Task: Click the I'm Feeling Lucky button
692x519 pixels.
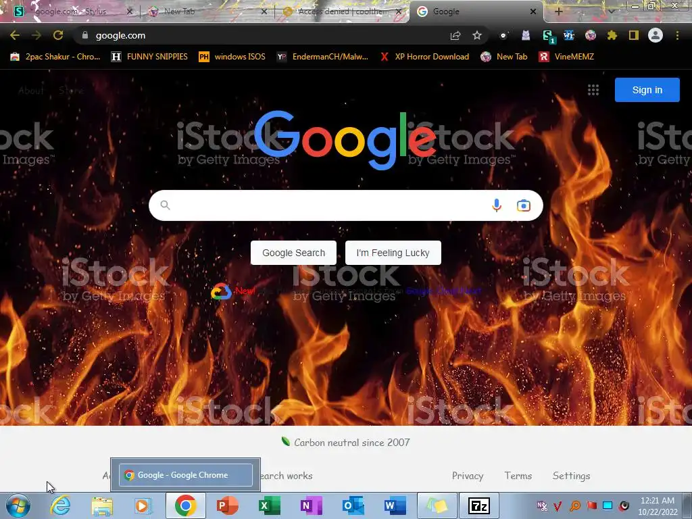Action: pos(393,253)
